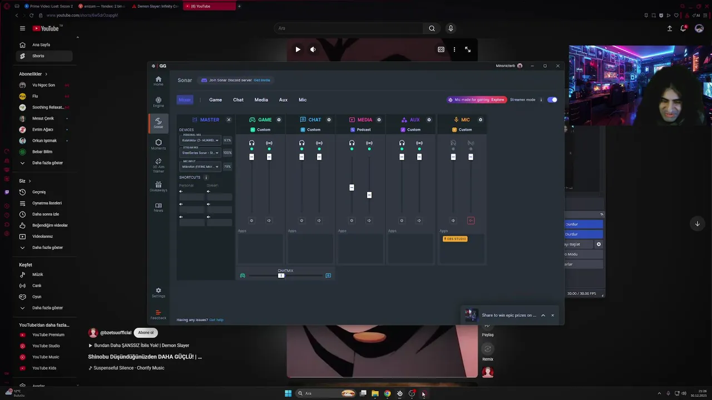712x400 pixels.
Task: Switch to the Mixer tab
Action: 185,100
